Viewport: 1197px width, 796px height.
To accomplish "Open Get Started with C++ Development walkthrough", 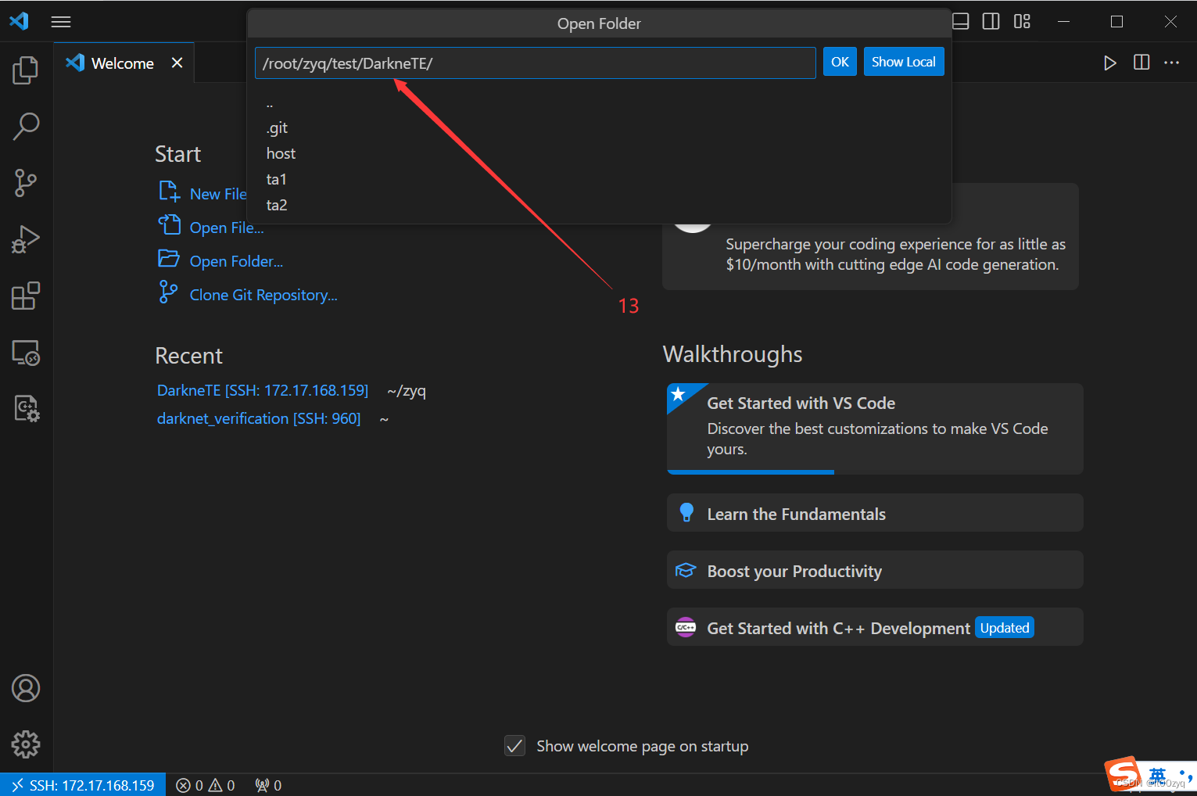I will (875, 627).
